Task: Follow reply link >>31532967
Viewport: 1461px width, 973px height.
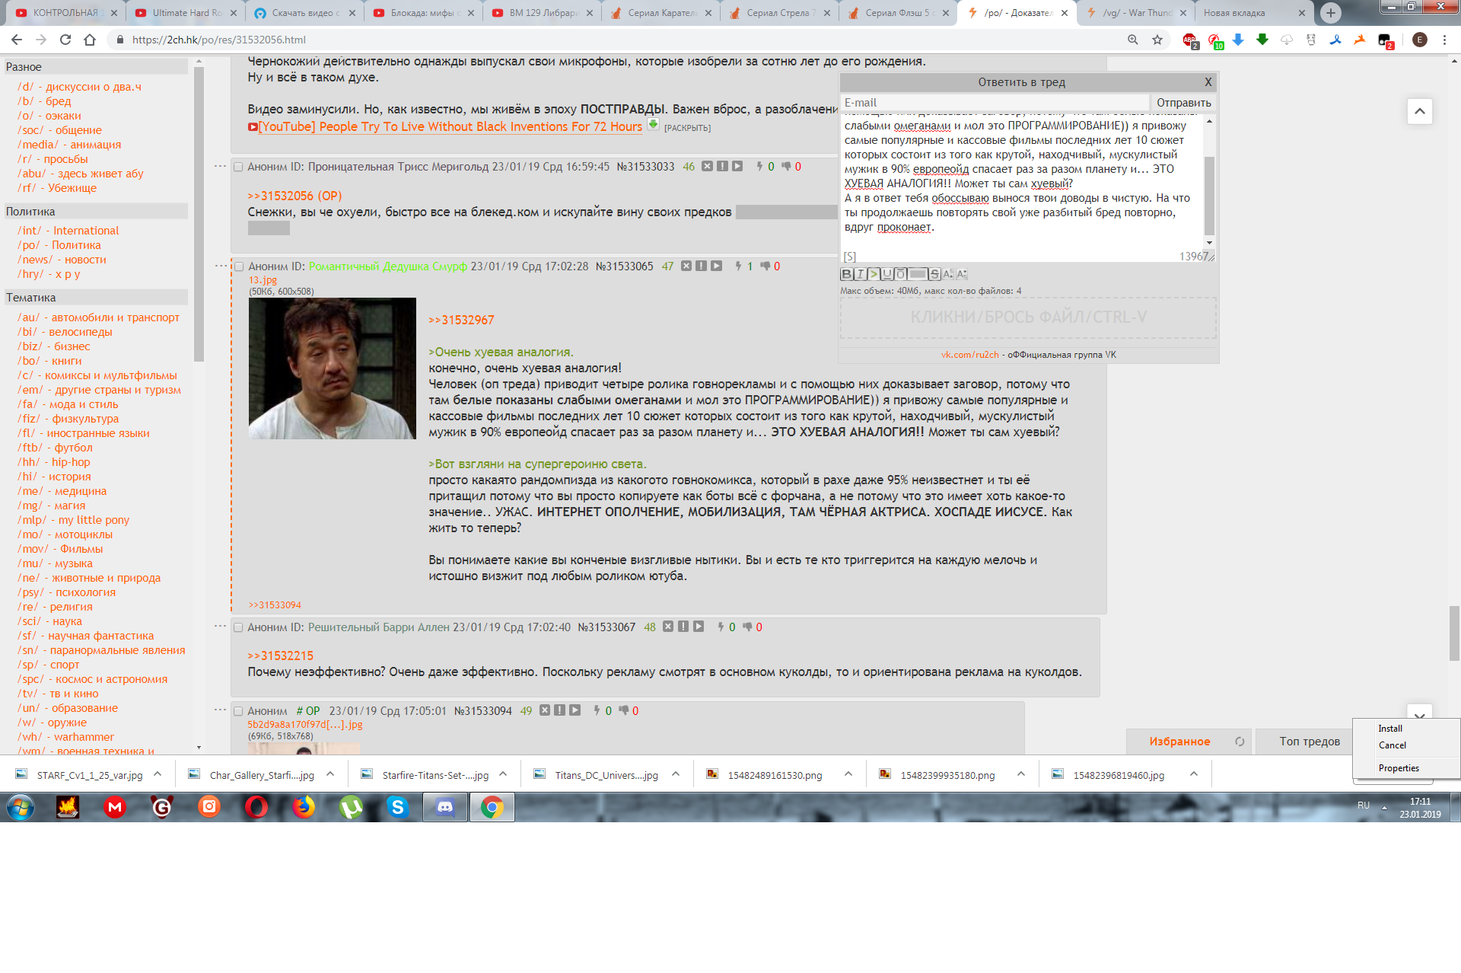Action: tap(461, 321)
